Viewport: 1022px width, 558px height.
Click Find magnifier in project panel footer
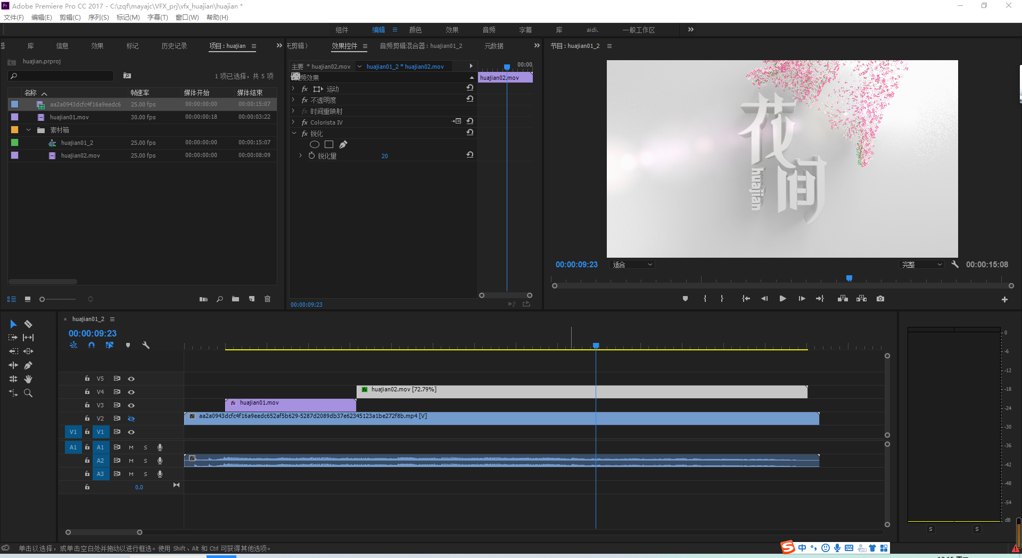point(219,299)
